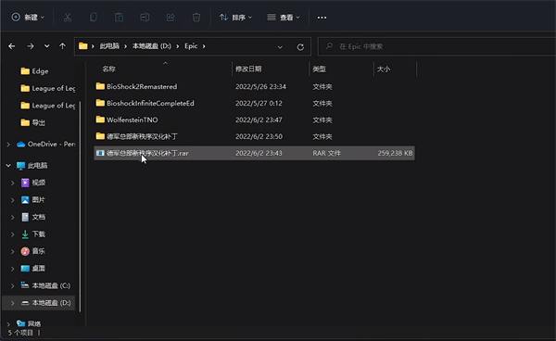Sort by 大小 column header

[x=384, y=69]
